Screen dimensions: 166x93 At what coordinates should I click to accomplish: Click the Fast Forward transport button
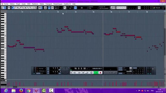(x=79, y=73)
